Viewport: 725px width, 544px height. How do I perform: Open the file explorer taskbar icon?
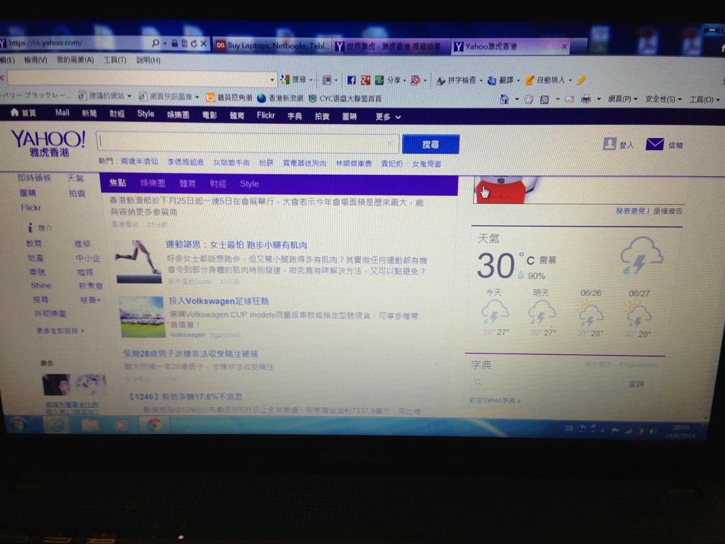[x=89, y=425]
